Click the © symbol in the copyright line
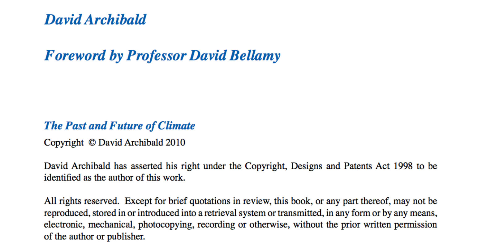The image size is (495, 247). (x=92, y=142)
